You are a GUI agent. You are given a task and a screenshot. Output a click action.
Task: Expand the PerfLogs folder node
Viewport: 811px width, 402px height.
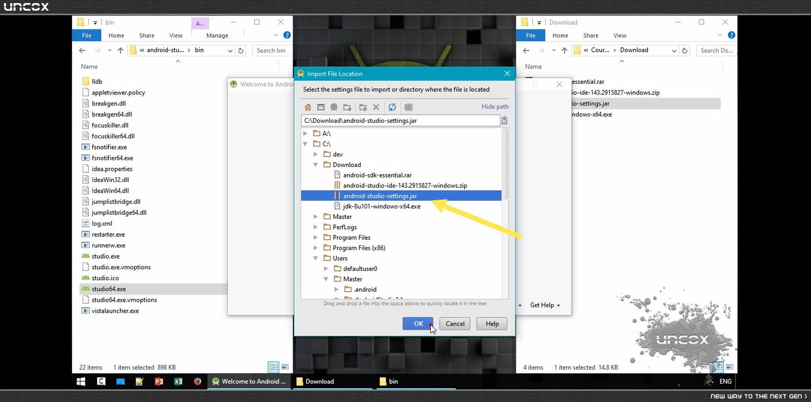point(315,227)
